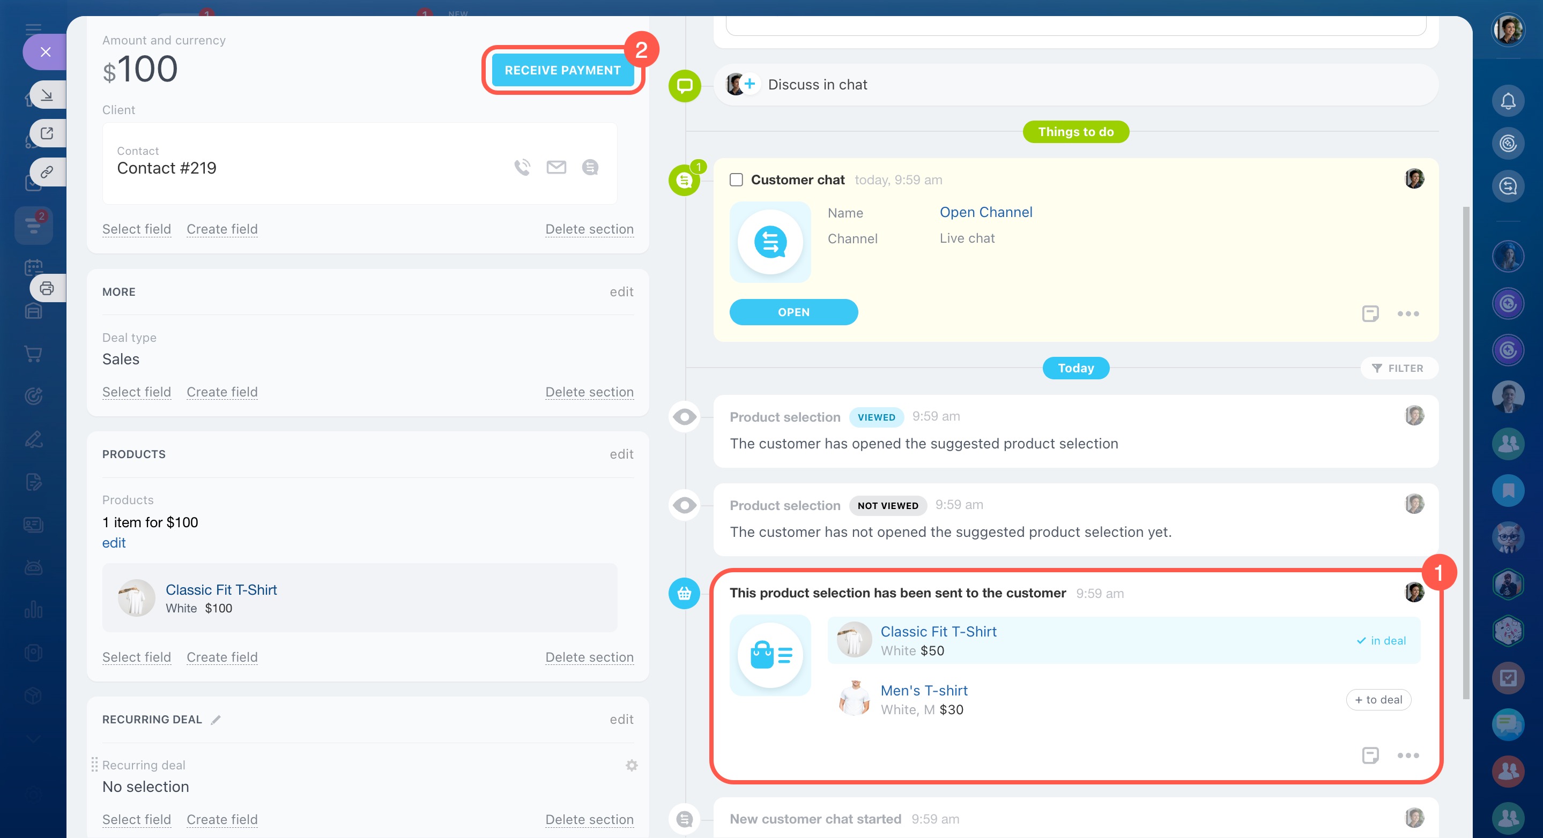Click the email envelope icon in contact card
Screen dimensions: 1543x838
[556, 168]
